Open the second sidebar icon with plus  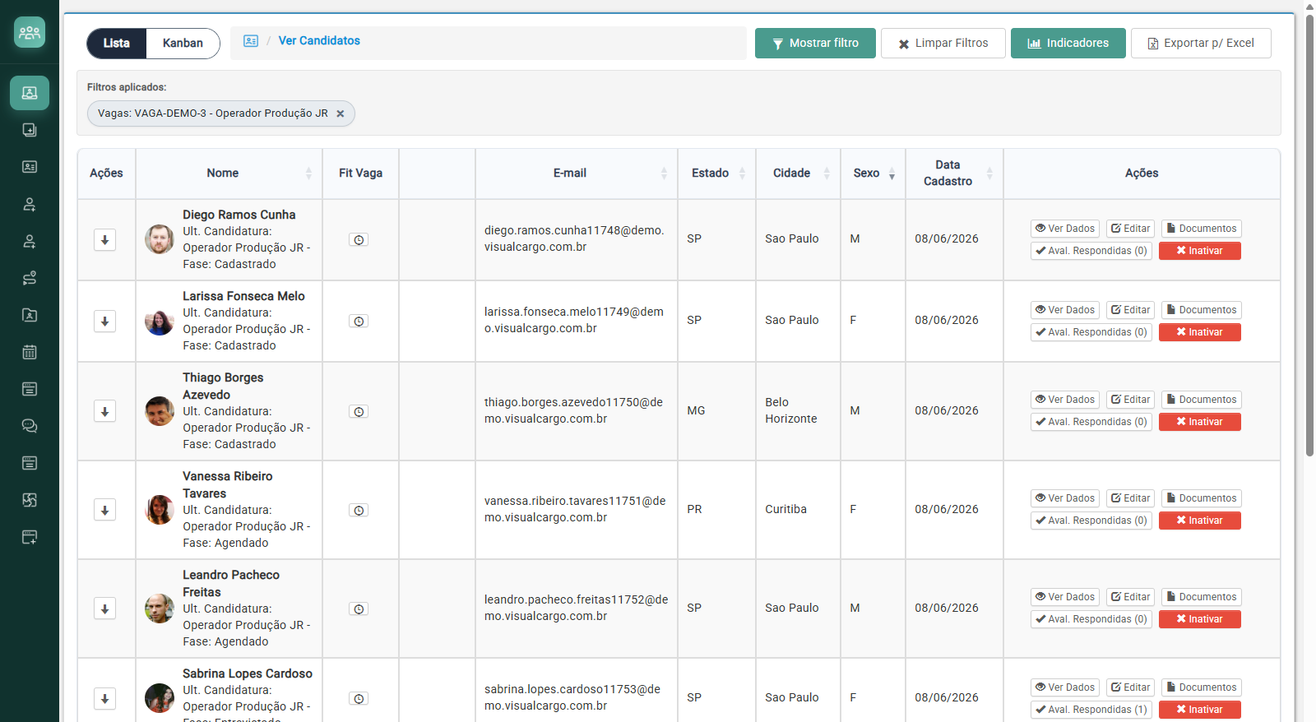pyautogui.click(x=30, y=130)
